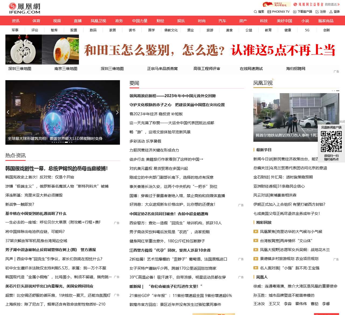
Task: Open 伊朗正式加入上合组织 article
Action: tap(289, 204)
